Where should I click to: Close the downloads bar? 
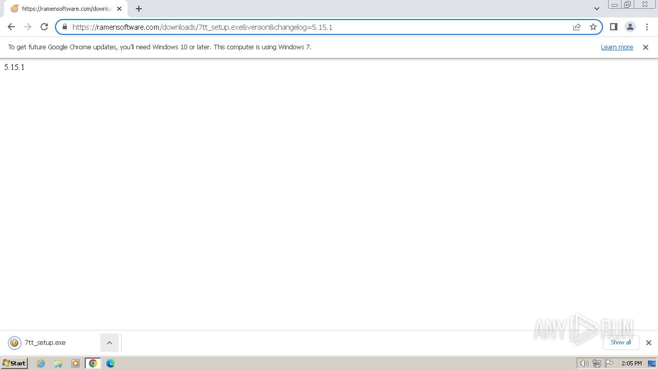(x=649, y=343)
